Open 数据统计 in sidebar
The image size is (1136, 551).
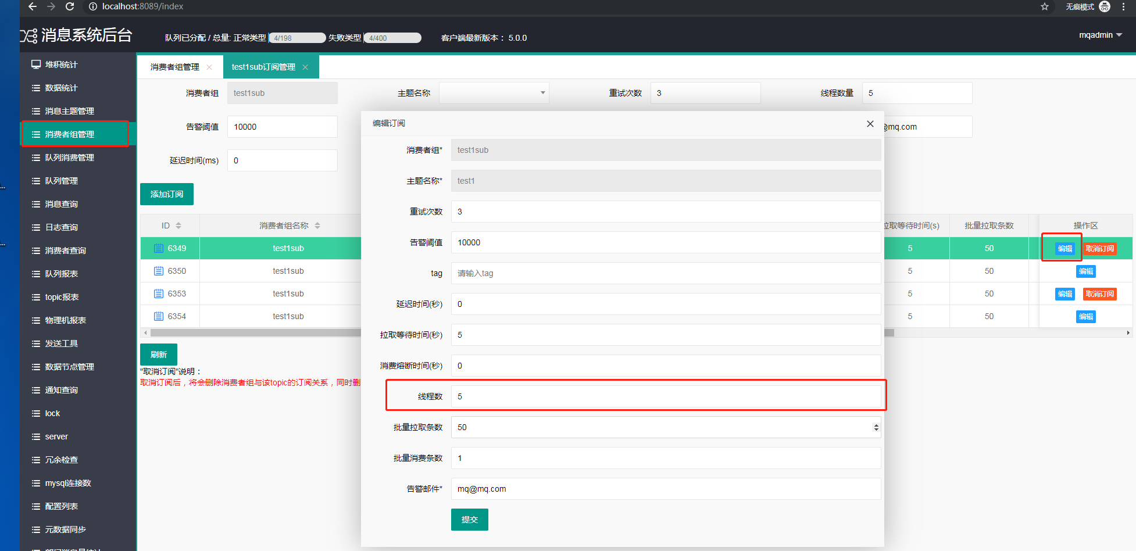click(x=78, y=88)
